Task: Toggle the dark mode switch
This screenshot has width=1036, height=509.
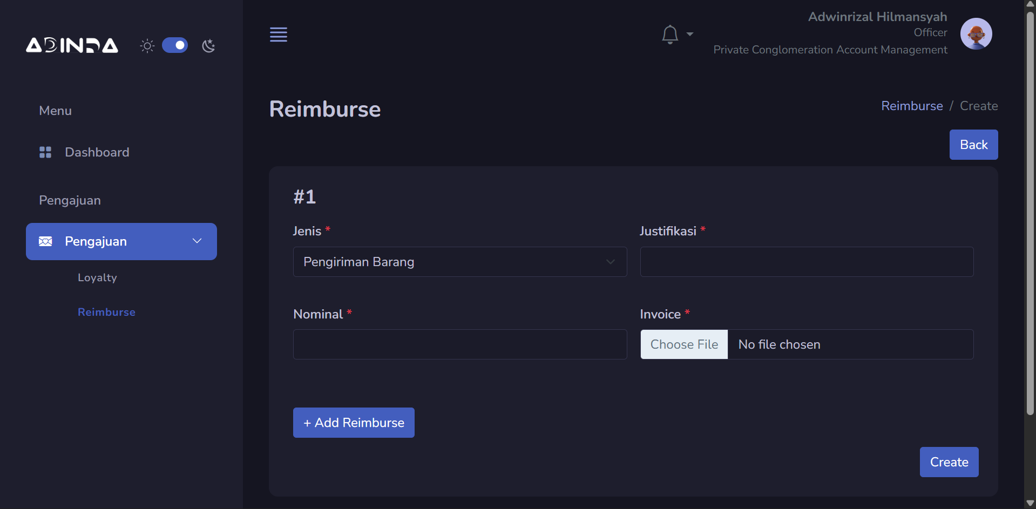Action: tap(175, 45)
